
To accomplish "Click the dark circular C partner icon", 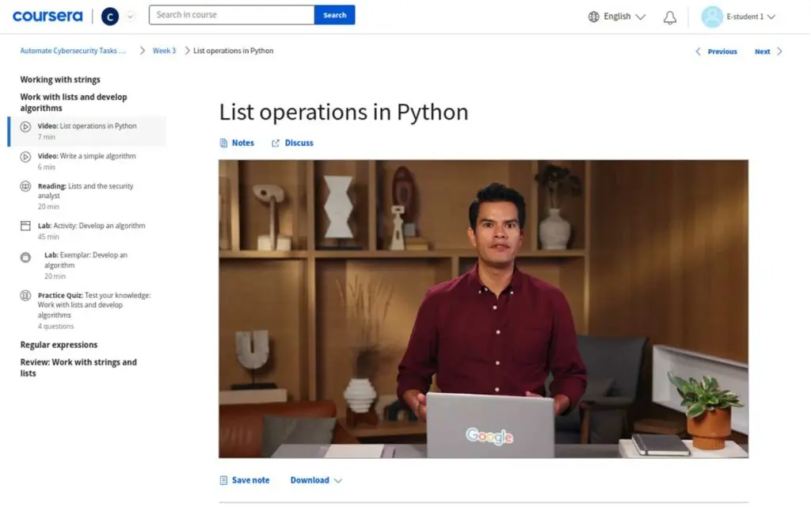I will click(x=109, y=17).
